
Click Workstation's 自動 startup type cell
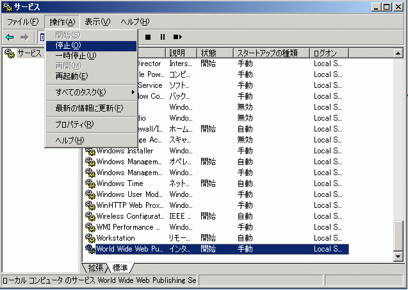tap(245, 238)
